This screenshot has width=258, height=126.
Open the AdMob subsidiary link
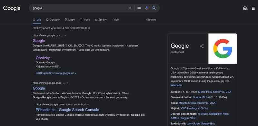(x=175, y=118)
